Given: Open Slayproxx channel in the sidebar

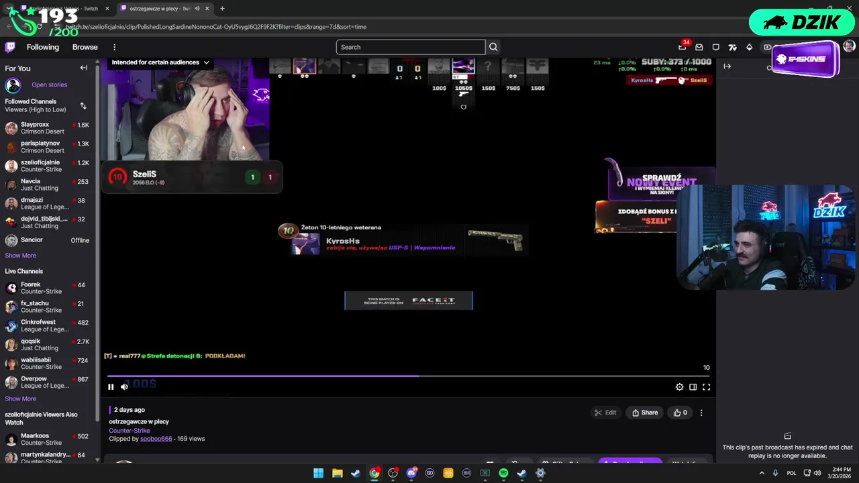Looking at the screenshot, I should pos(47,127).
